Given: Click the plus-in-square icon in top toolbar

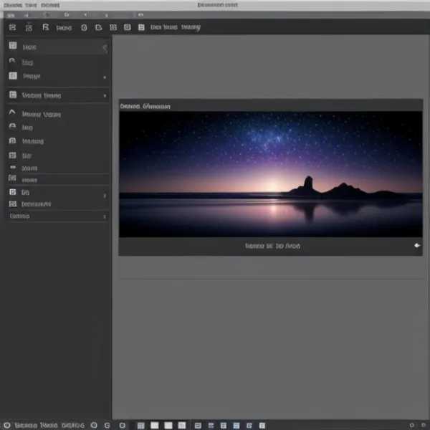Looking at the screenshot, I should coord(128,27).
